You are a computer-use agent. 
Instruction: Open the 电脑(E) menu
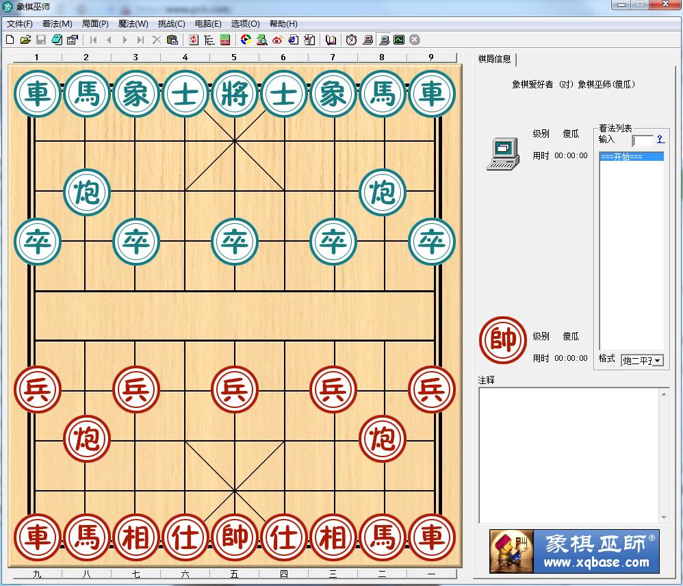click(x=207, y=23)
